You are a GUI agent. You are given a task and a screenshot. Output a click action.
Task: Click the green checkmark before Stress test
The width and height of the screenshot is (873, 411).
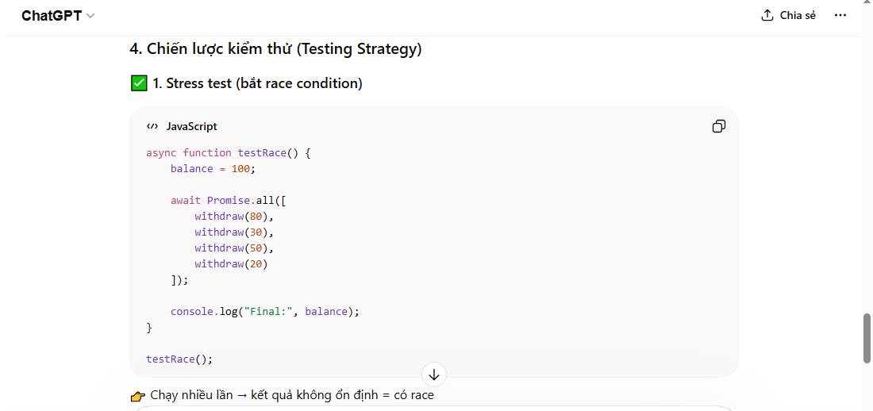pyautogui.click(x=139, y=83)
